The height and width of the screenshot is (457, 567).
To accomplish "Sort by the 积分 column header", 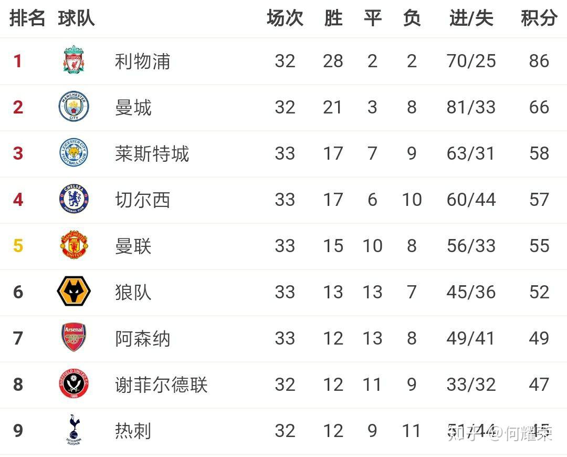I will 539,18.
